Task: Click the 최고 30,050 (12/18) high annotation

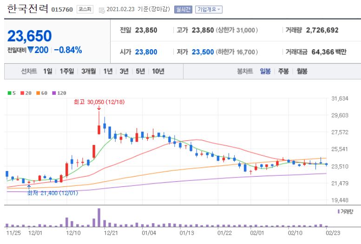Action: click(x=99, y=102)
